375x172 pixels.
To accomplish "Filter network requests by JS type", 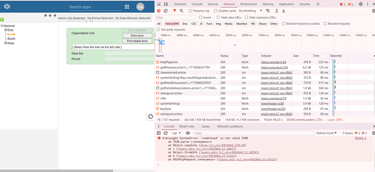I will [x=201, y=24].
